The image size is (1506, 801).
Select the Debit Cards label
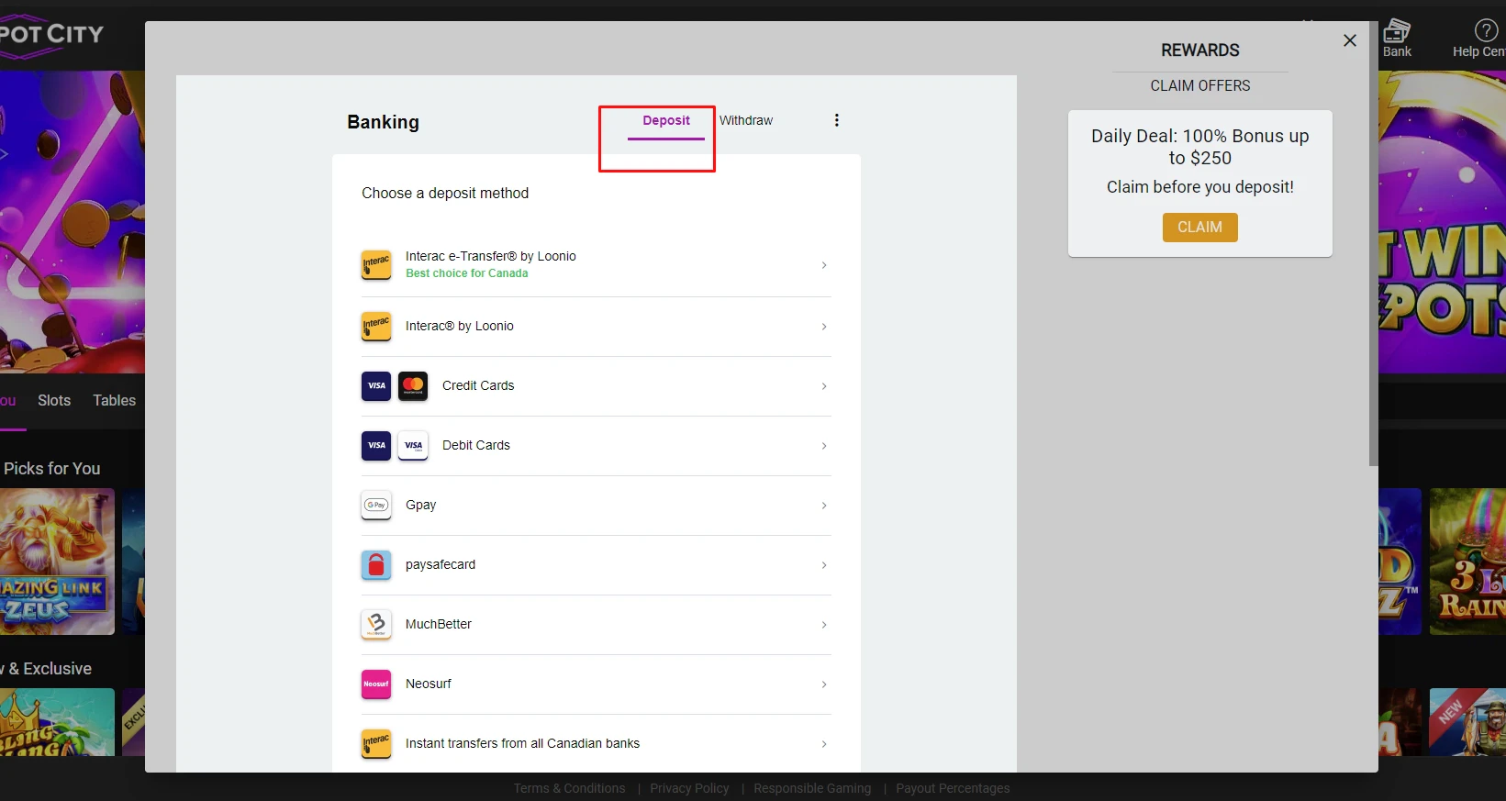[476, 445]
